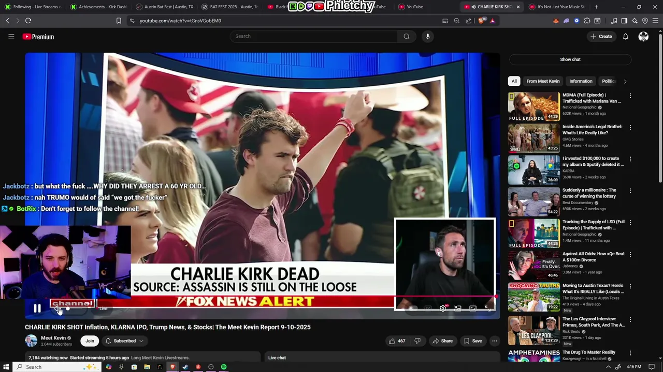Select the All filter chip
This screenshot has width=663, height=372.
(514, 81)
